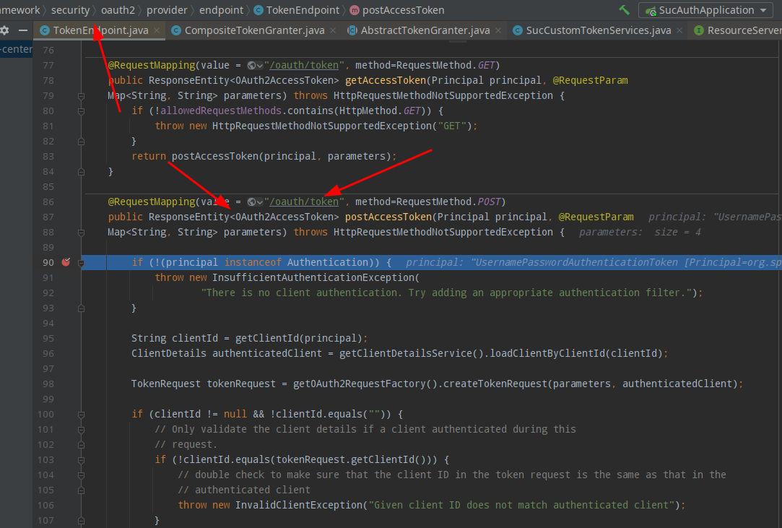This screenshot has height=528, width=782.
Task: Click the principal inline debug value on line 90
Action: tap(594, 262)
